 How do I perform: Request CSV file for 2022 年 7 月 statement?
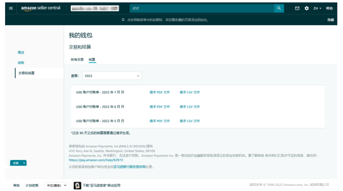tap(190, 92)
